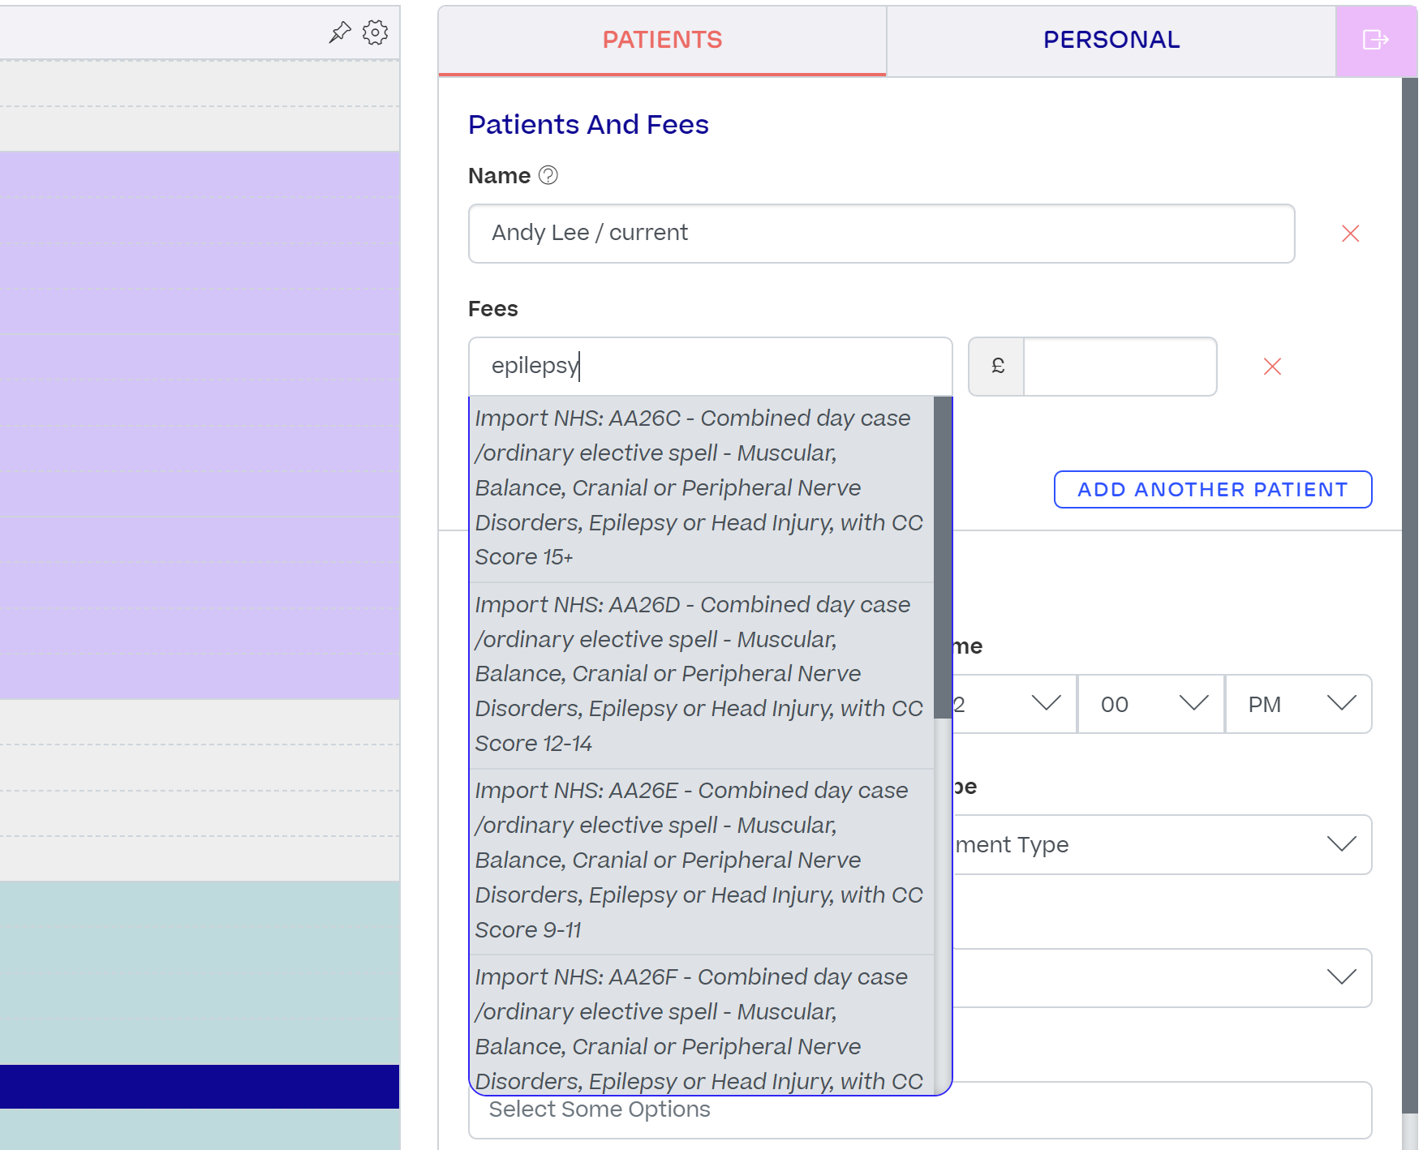The height and width of the screenshot is (1150, 1423).
Task: Click the help icon next to Name
Action: pyautogui.click(x=548, y=175)
